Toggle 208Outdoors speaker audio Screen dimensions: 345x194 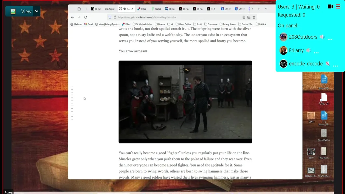pos(322,37)
